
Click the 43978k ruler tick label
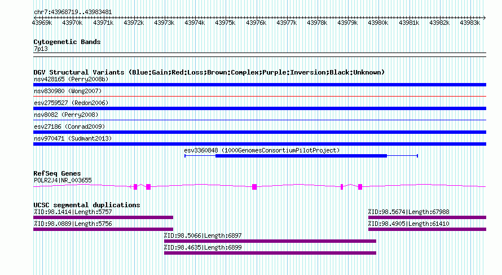[317, 23]
